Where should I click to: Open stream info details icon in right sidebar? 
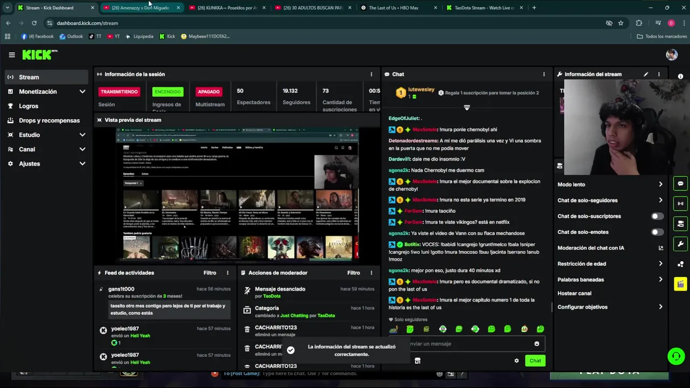680,77
